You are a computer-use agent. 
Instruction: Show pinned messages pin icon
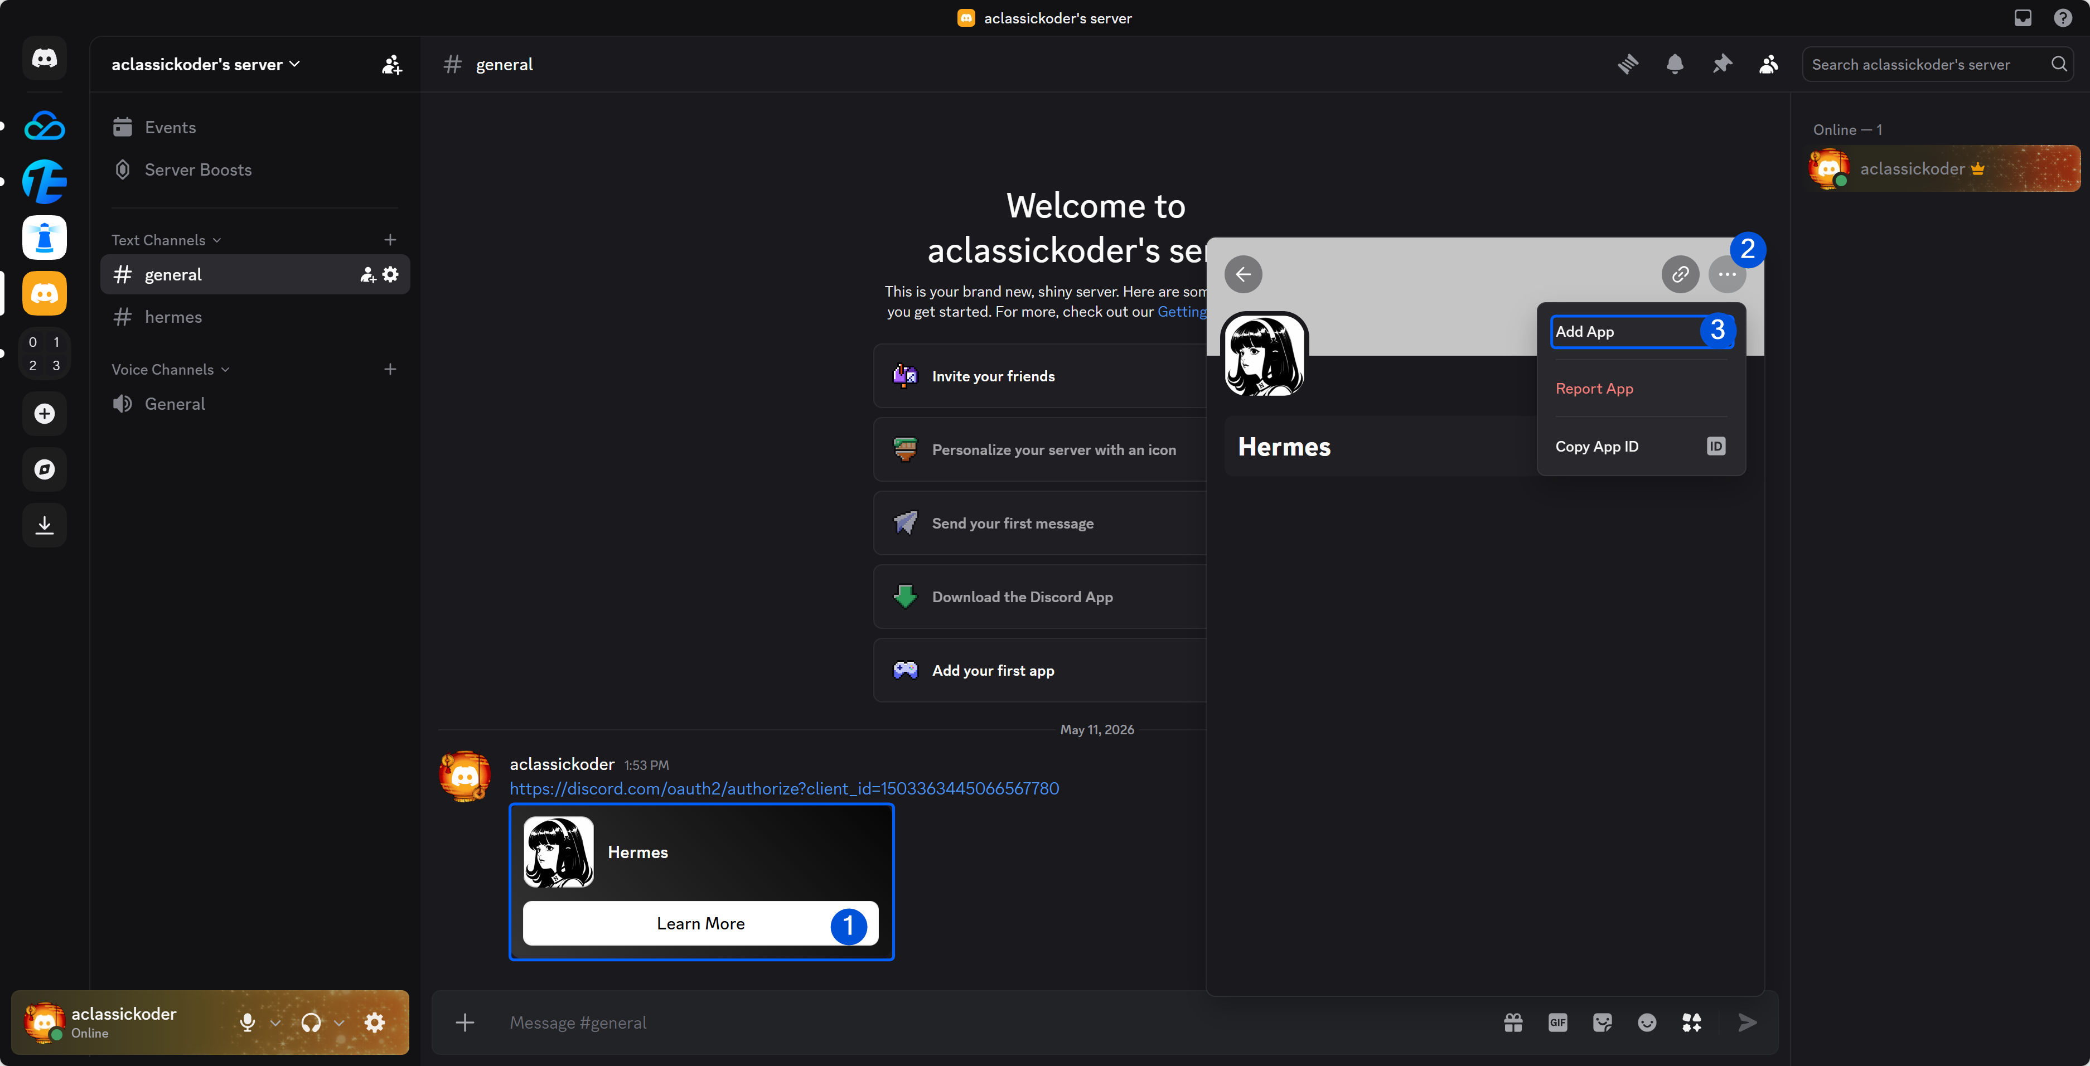point(1721,64)
